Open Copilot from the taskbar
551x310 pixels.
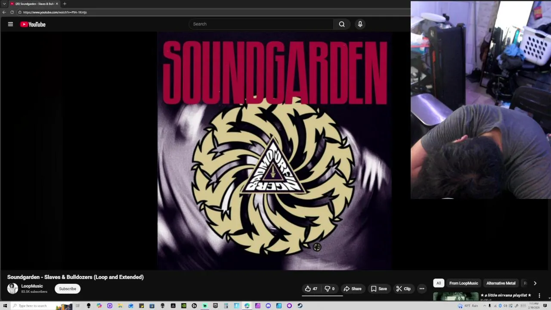[x=99, y=306]
